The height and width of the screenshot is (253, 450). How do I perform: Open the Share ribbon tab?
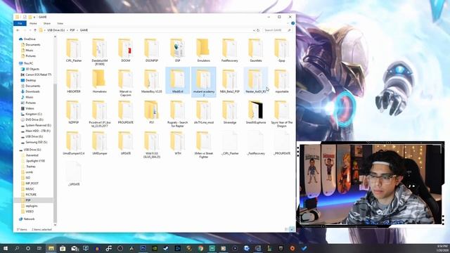[x=47, y=23]
